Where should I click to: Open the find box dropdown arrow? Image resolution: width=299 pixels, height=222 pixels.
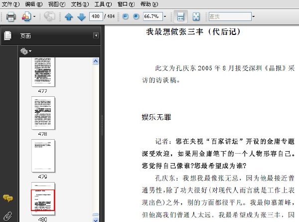coord(254,16)
